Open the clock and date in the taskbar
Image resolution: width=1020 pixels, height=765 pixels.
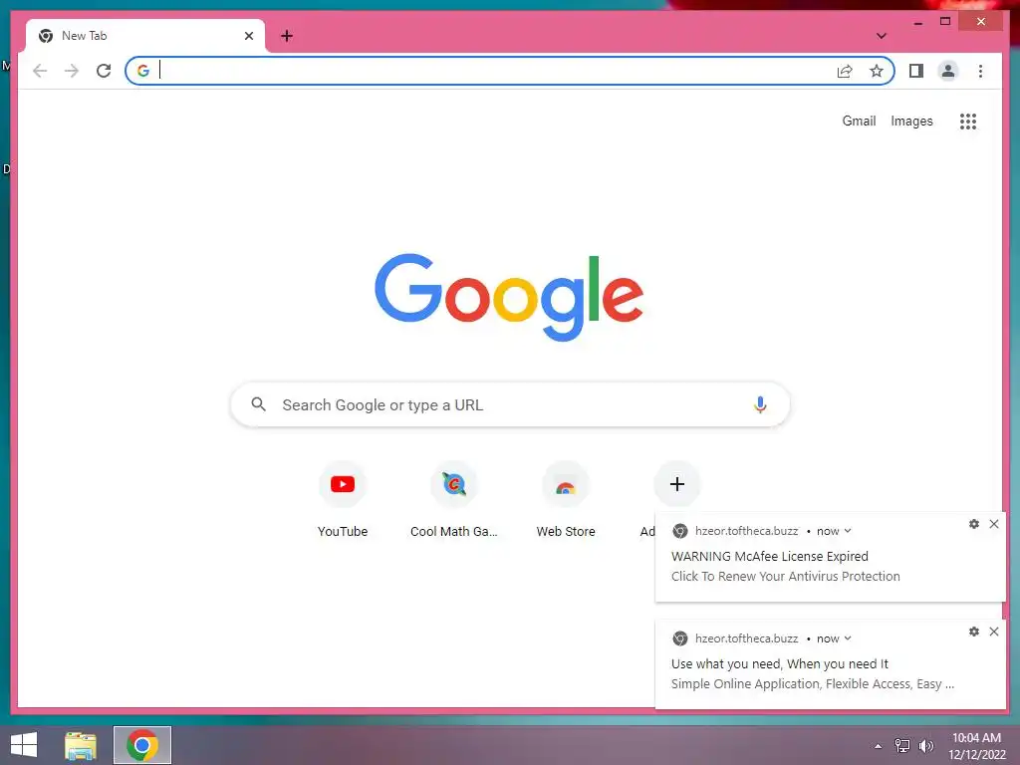tap(976, 746)
